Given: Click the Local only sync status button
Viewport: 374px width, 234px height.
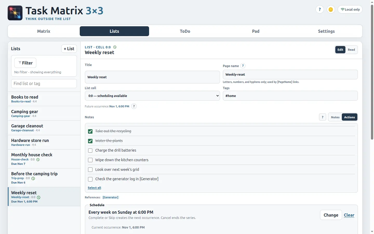Looking at the screenshot, I should point(350,10).
